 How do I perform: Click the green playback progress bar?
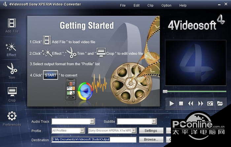coord(197,92)
